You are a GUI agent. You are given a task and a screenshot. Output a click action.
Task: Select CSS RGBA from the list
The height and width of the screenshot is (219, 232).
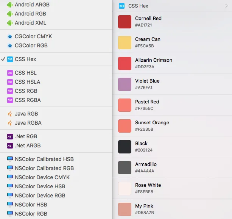[56, 100]
